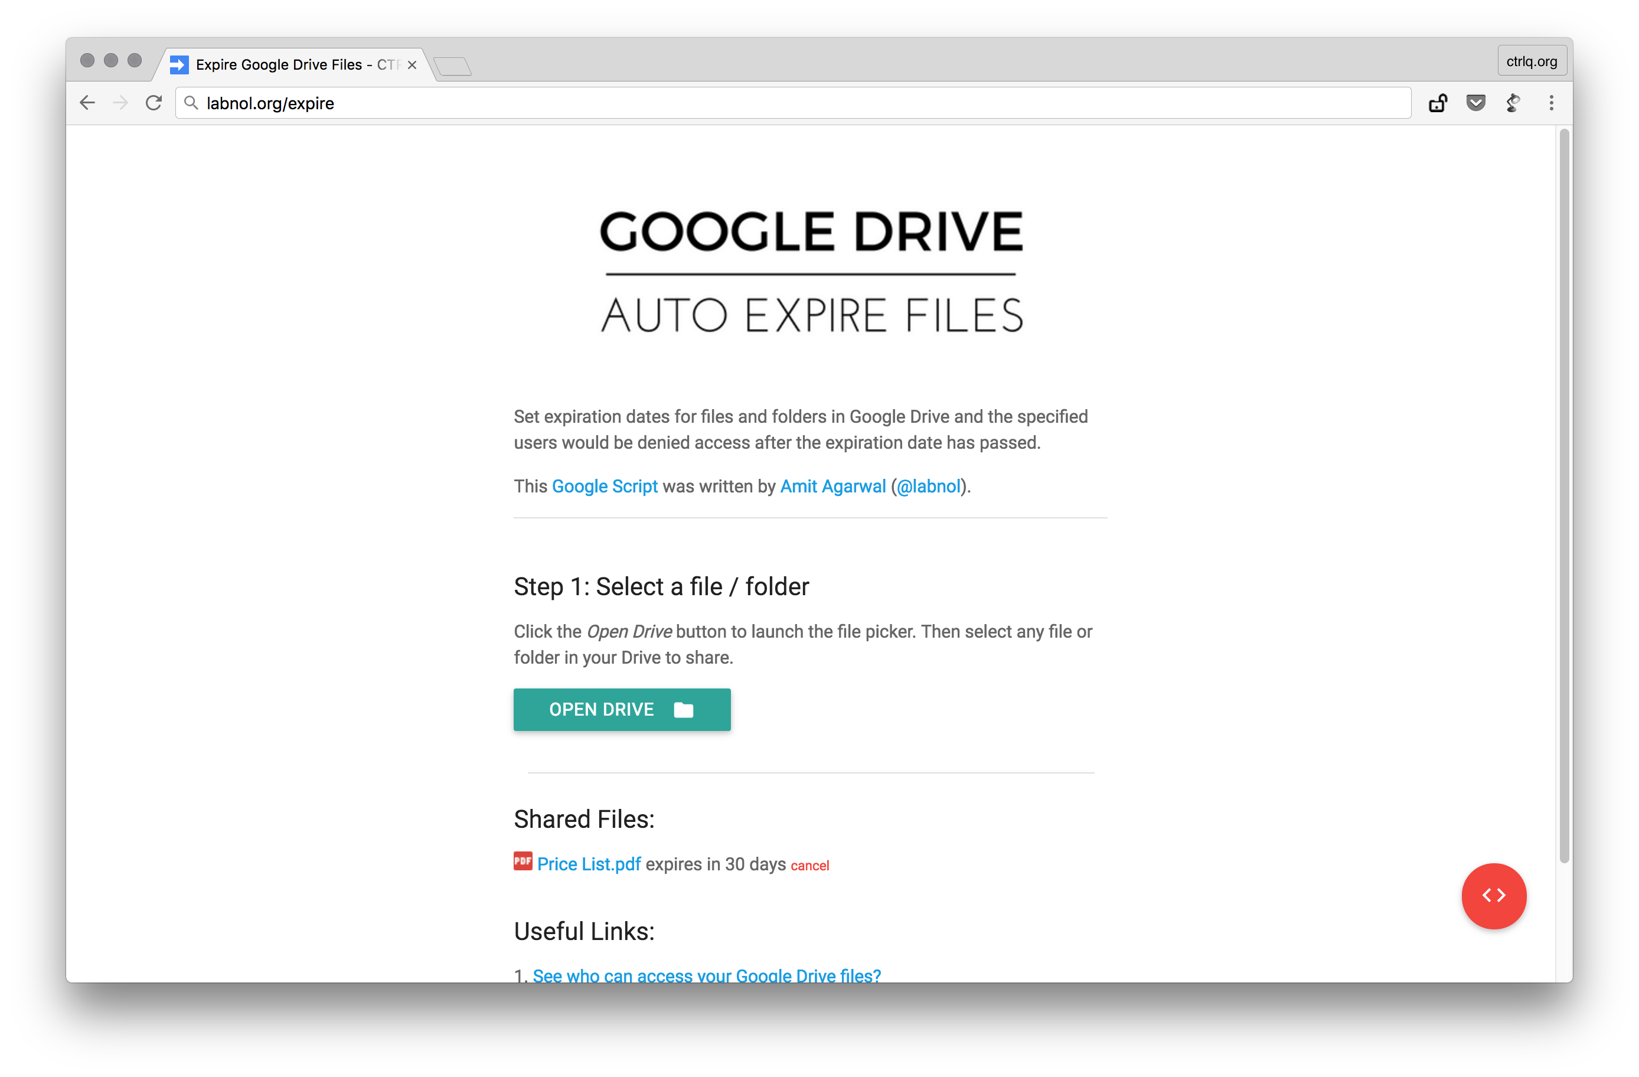Click the browser forward arrow
1639x1077 pixels.
click(x=120, y=103)
